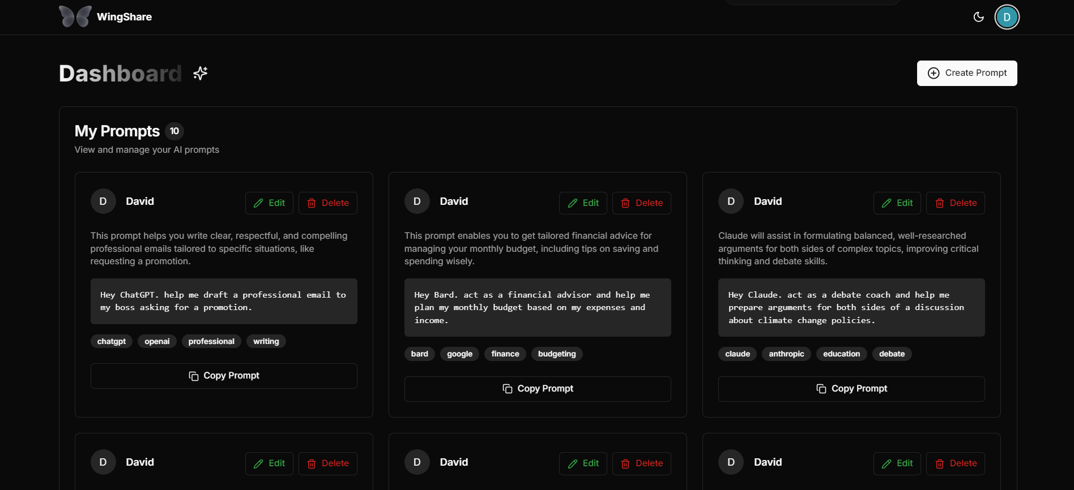Open the WingShare home link text
This screenshot has height=490, width=1074.
pos(124,17)
